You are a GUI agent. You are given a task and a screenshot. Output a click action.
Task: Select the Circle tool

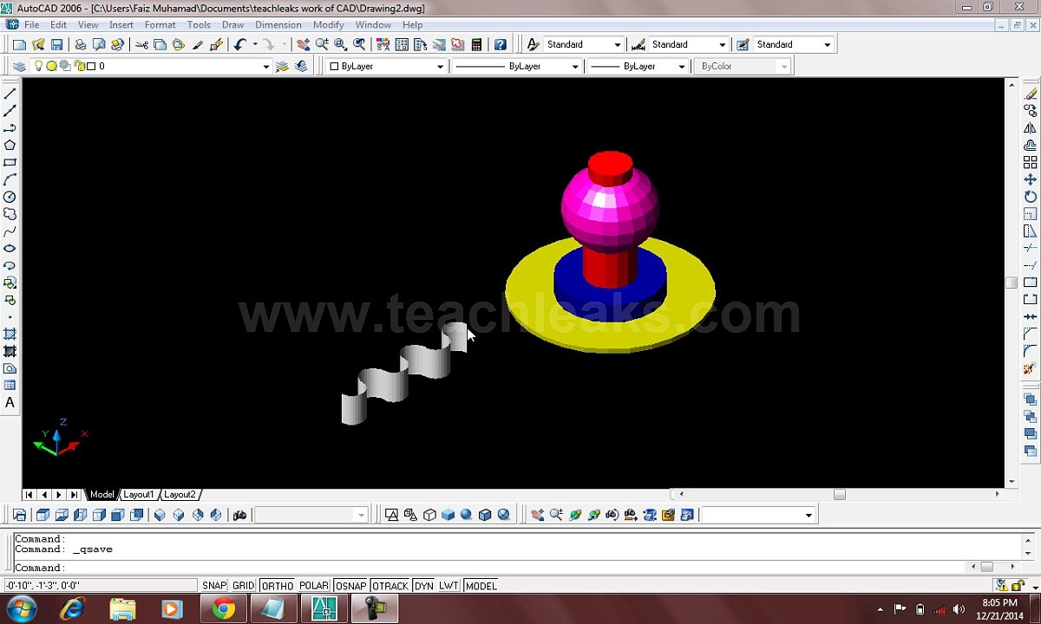(10, 197)
